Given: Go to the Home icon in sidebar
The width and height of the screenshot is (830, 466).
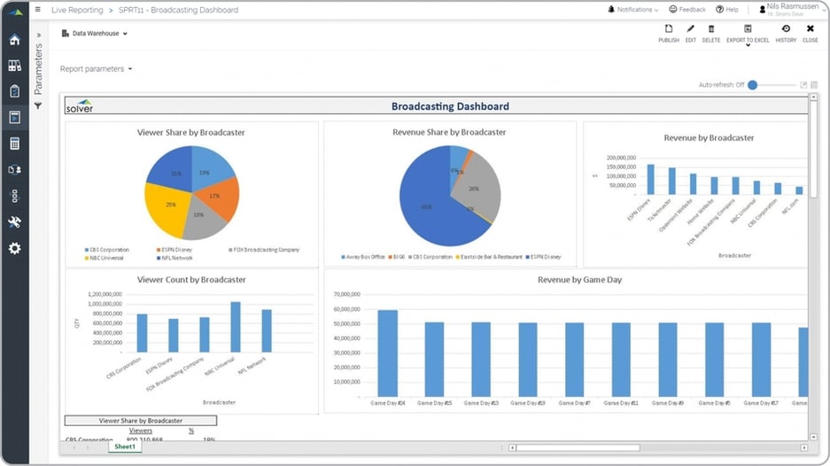Looking at the screenshot, I should click(x=14, y=40).
